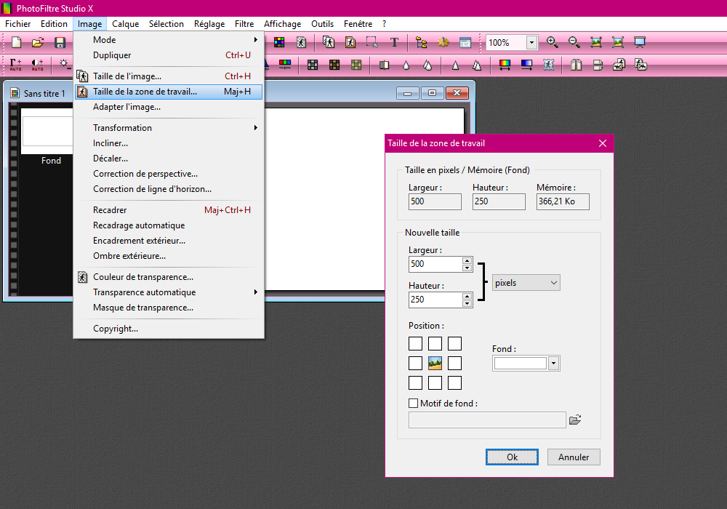Set position anchor to middle-left square

[x=415, y=363]
